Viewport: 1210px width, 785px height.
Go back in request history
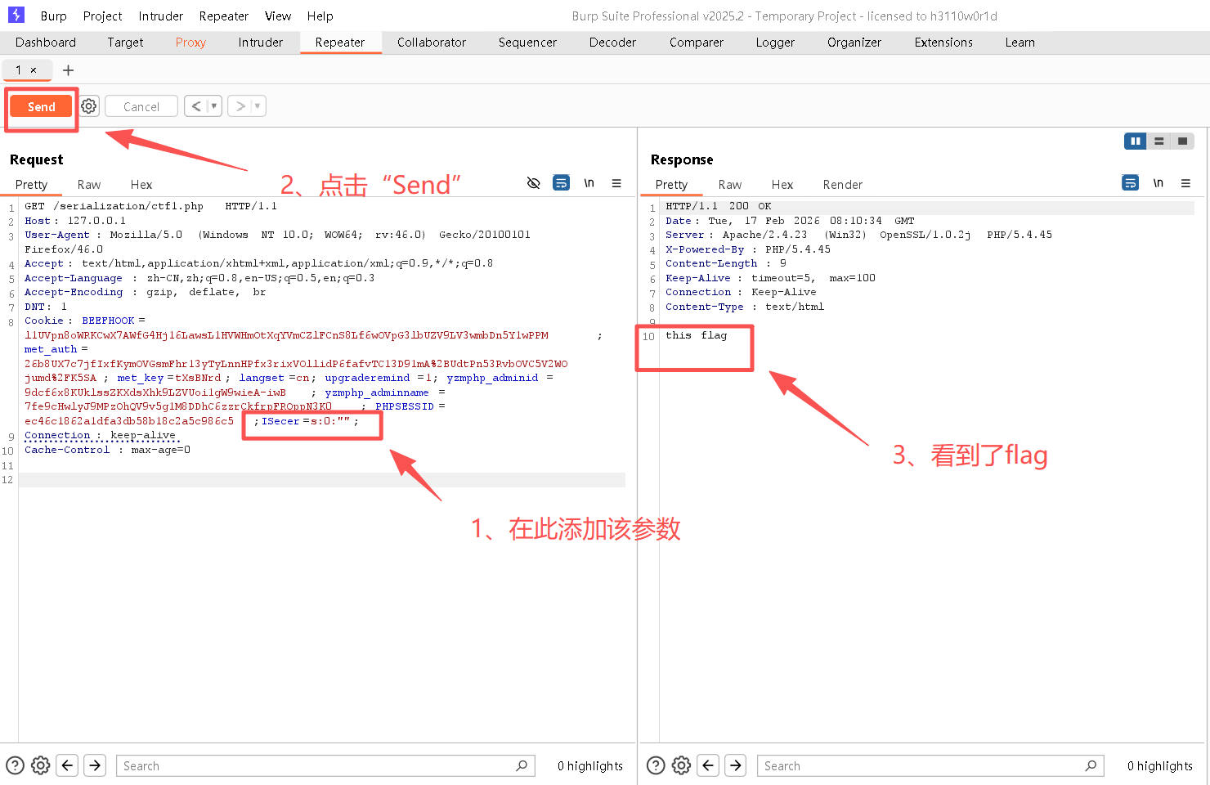(x=196, y=106)
